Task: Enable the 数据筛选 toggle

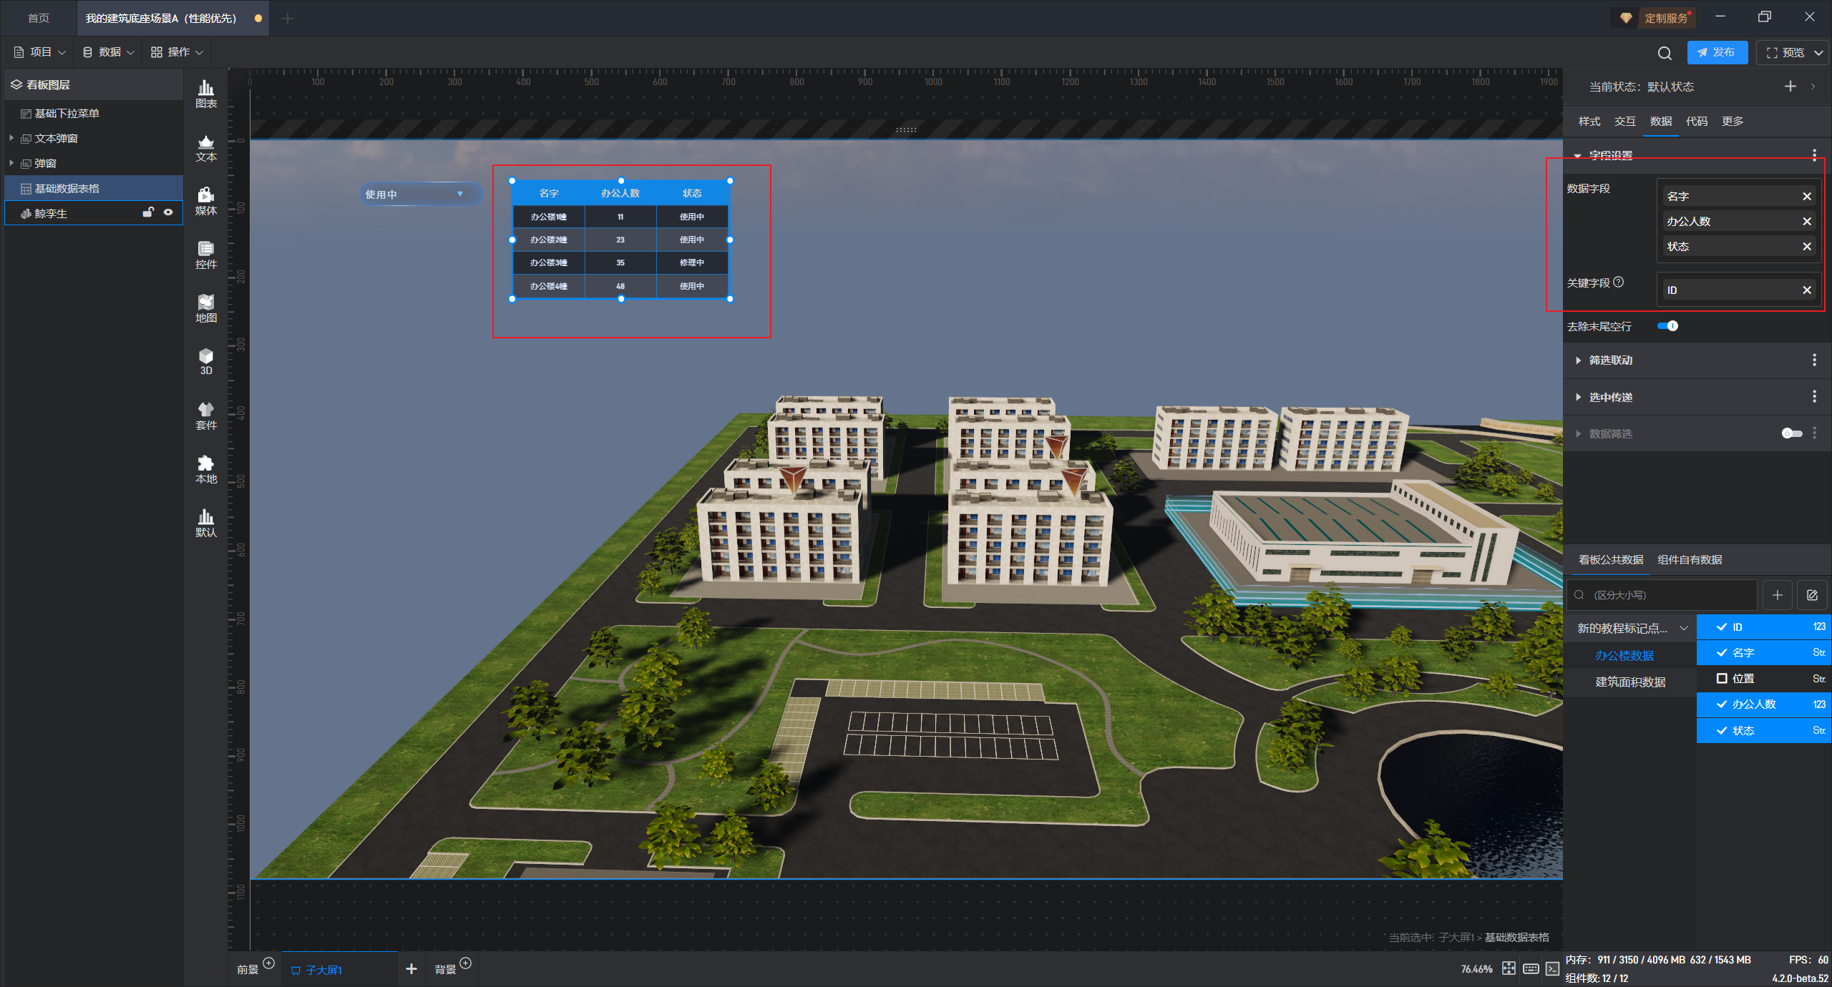Action: coord(1791,433)
